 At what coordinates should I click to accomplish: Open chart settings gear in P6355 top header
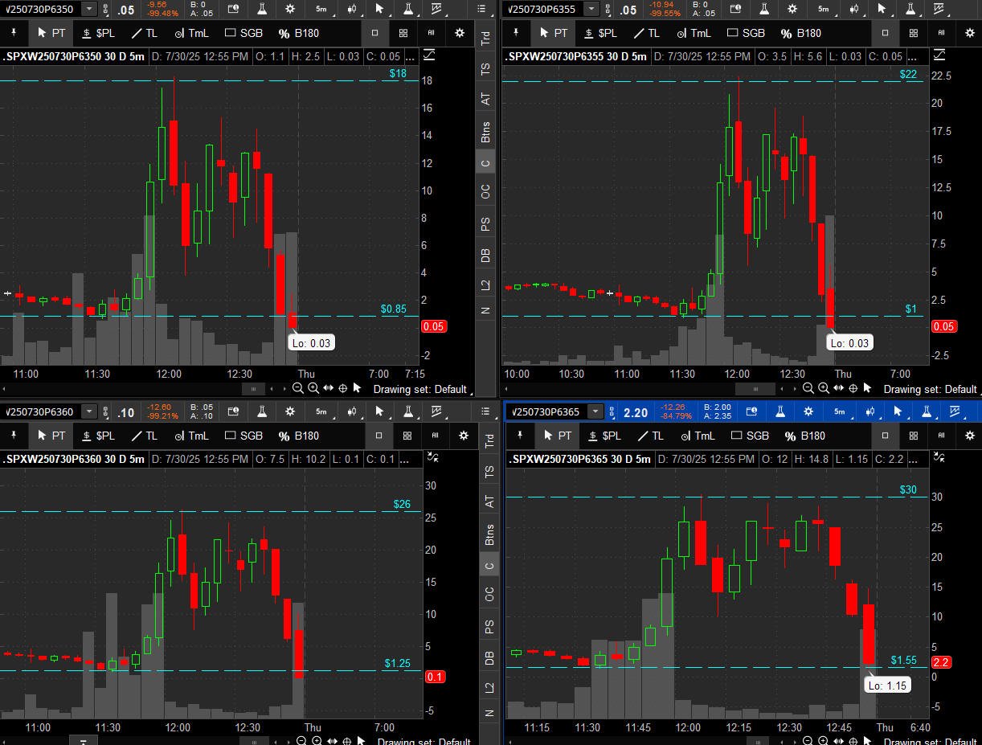[x=792, y=9]
